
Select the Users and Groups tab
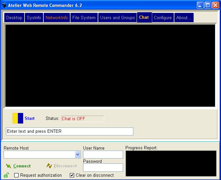coord(117,18)
